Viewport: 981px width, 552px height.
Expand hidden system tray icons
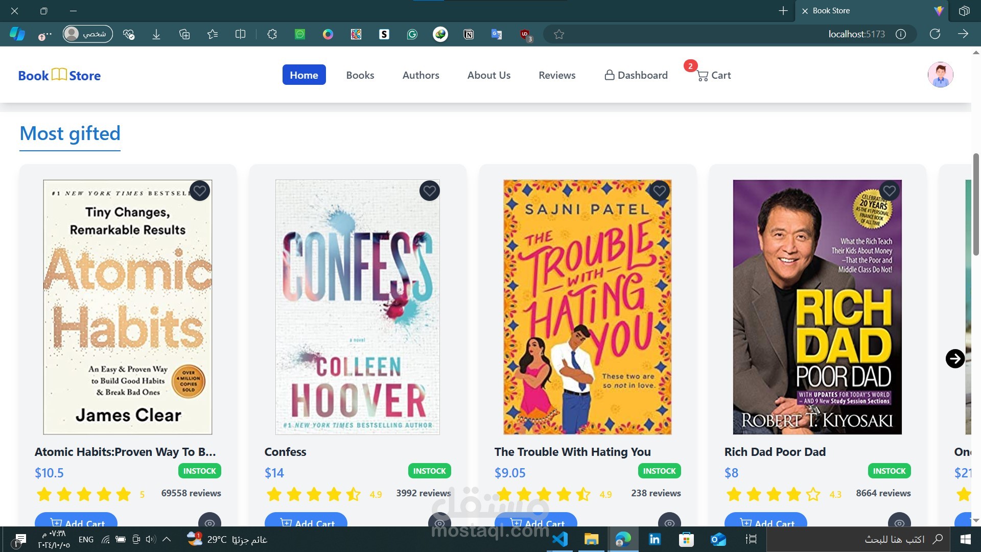(x=166, y=539)
